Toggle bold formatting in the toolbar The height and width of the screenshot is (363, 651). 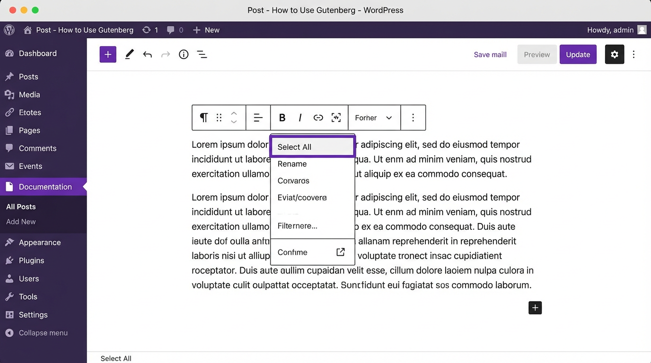[282, 117]
